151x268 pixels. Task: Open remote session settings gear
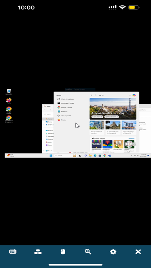[113, 251]
